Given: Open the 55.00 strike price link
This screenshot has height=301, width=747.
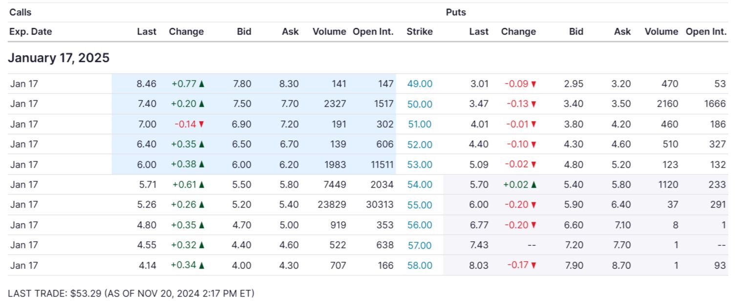Looking at the screenshot, I should [420, 205].
